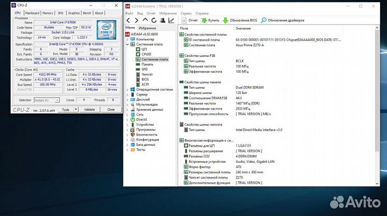
Task: Click the DirectX icon in tree
Action: pos(133,119)
